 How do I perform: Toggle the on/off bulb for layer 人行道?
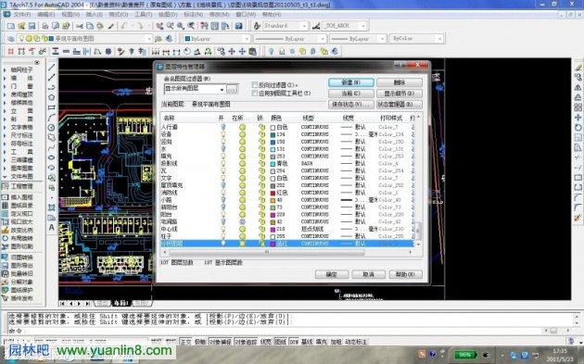tap(223, 127)
